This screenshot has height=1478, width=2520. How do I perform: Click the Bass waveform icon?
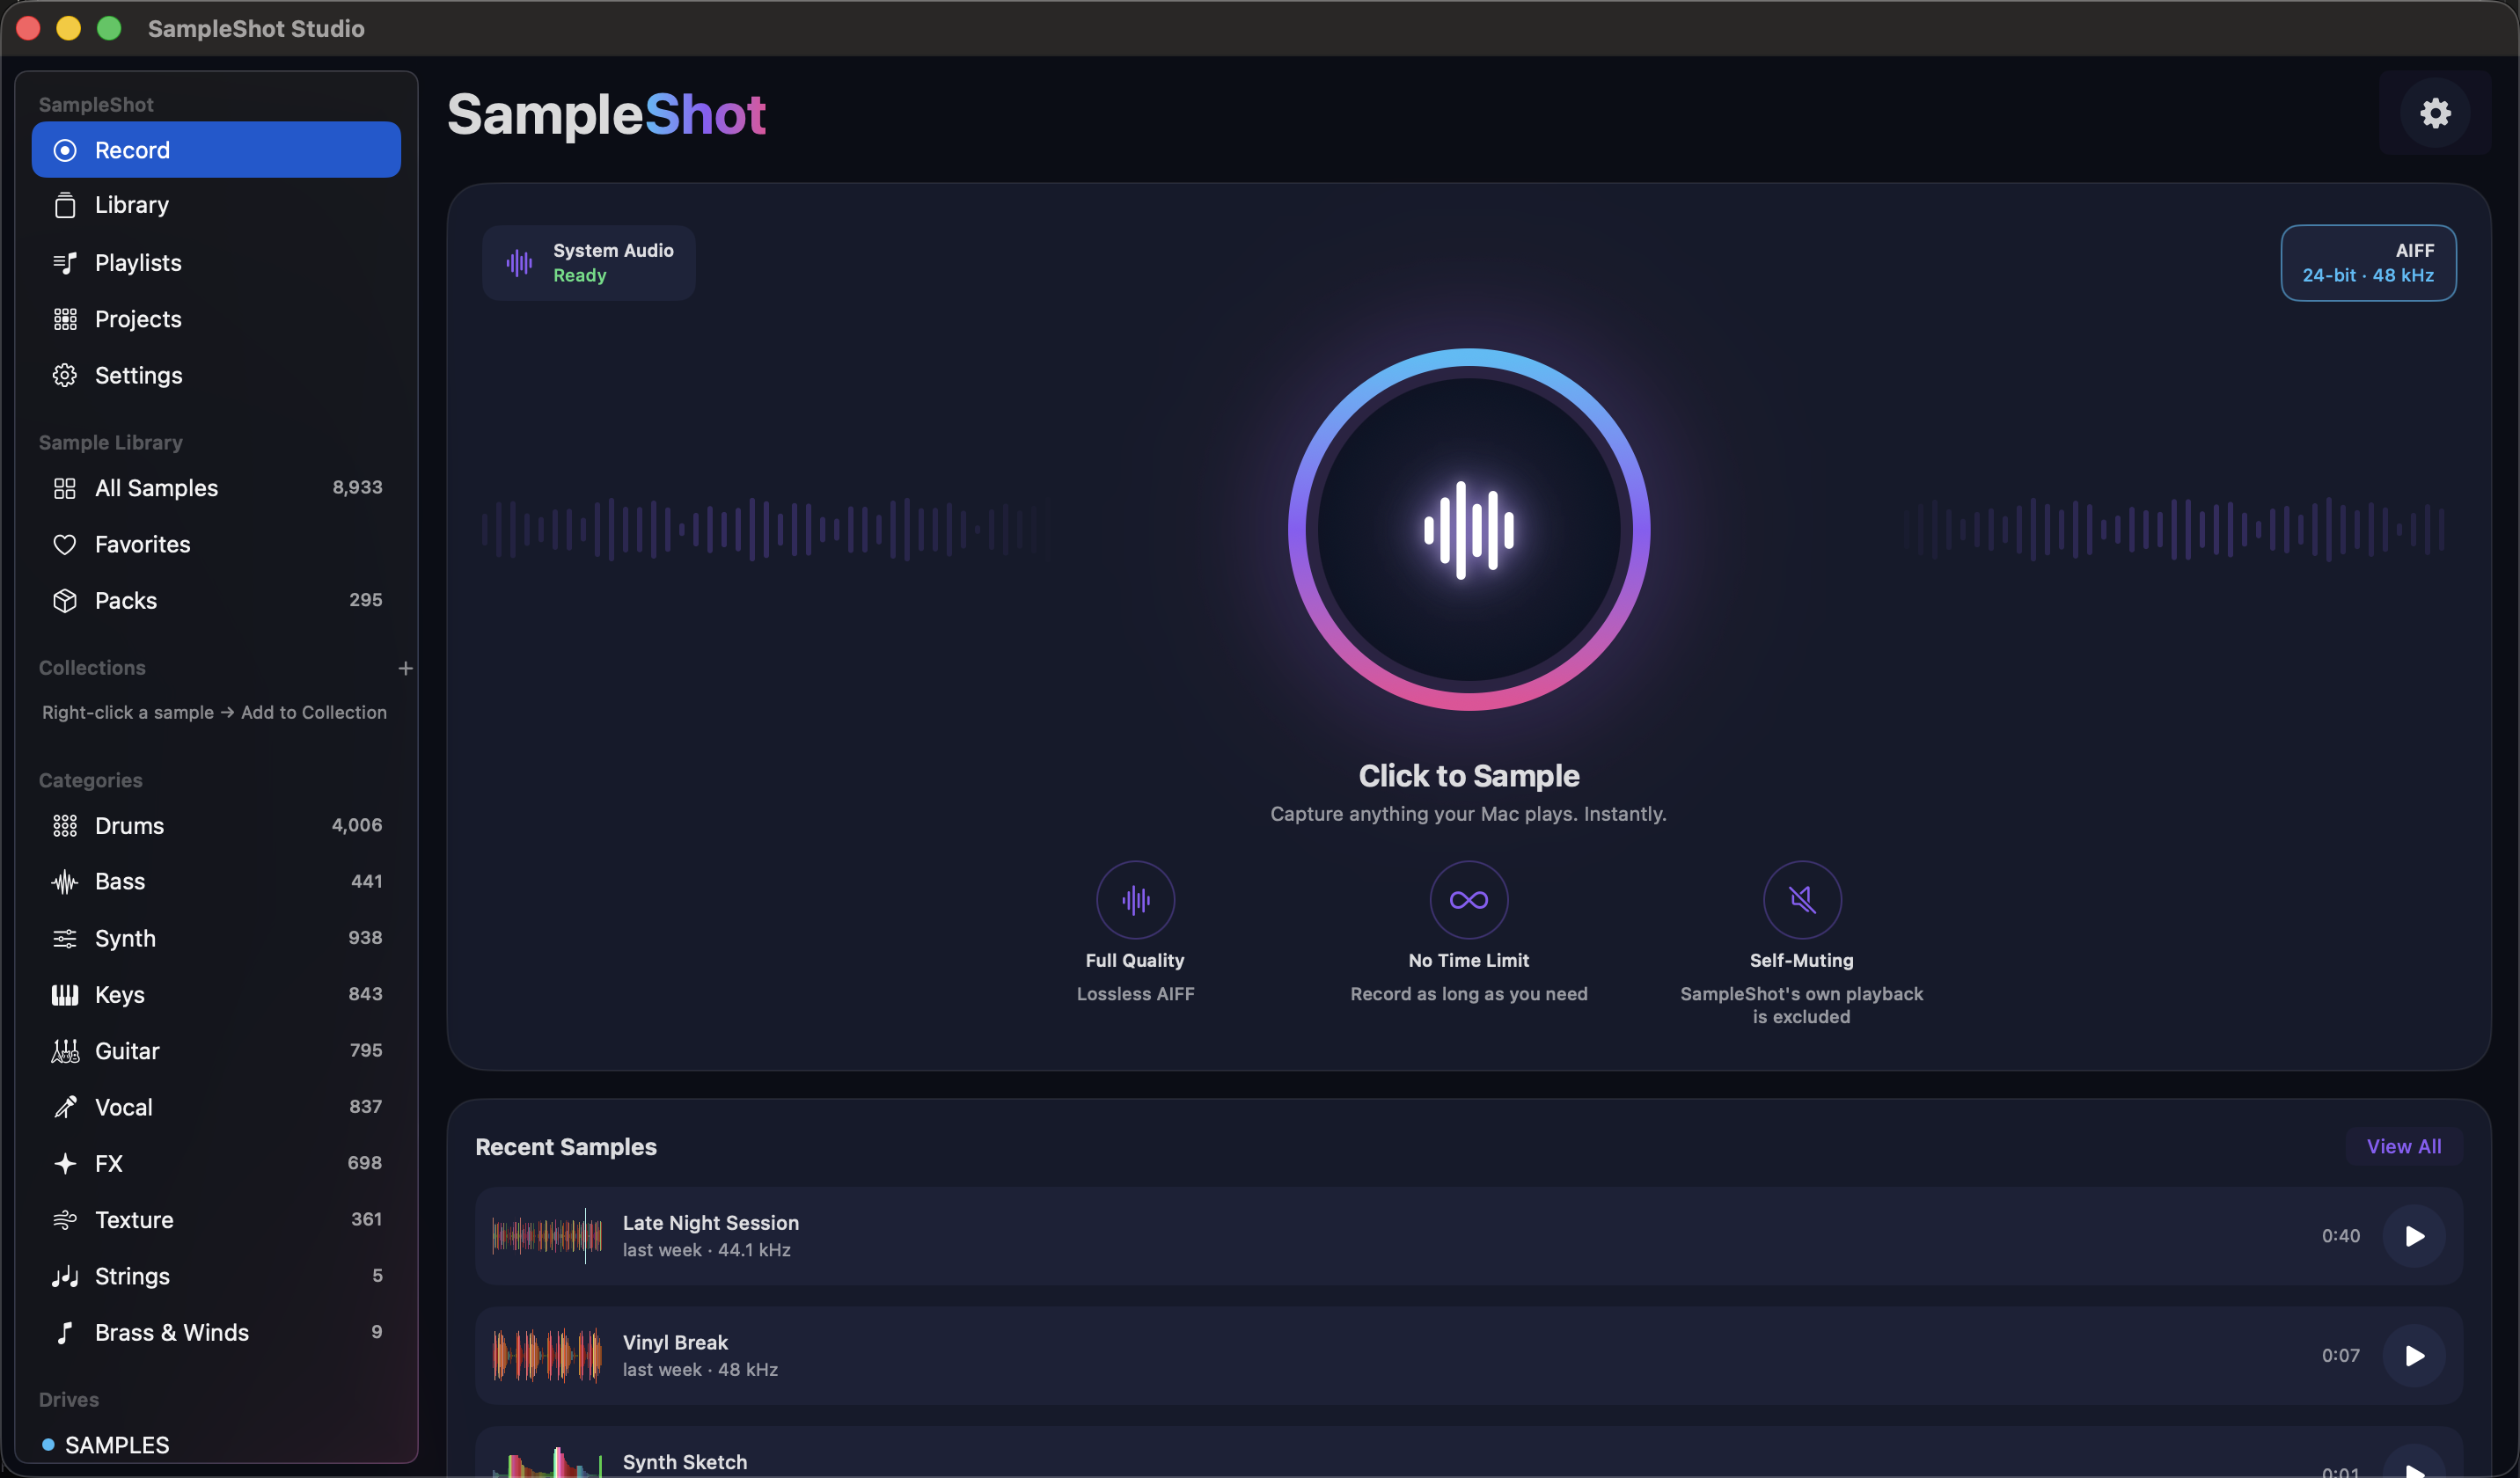[65, 881]
